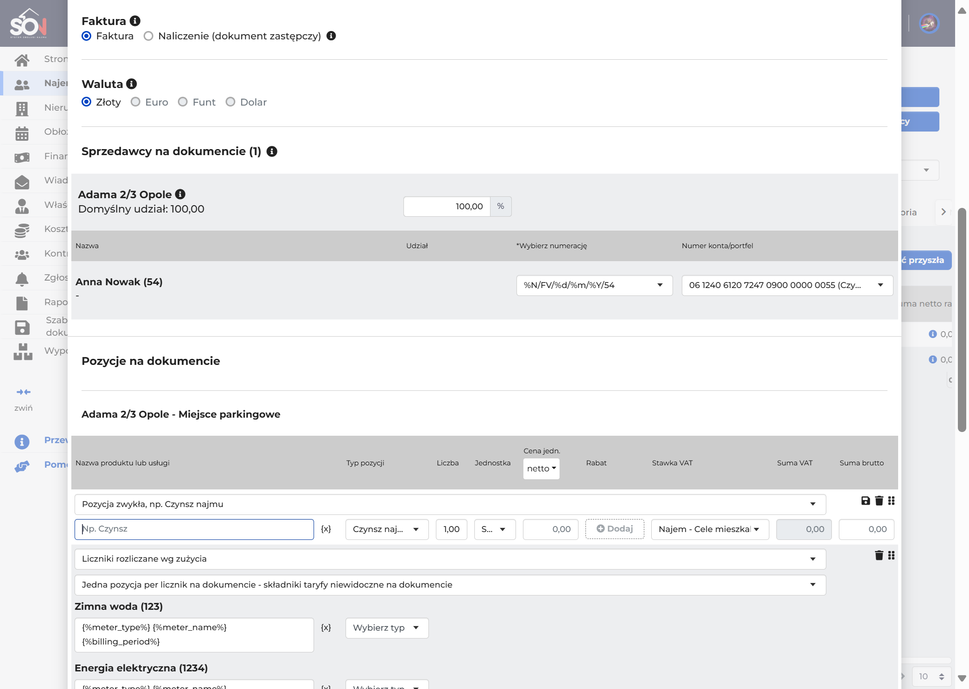Screen dimensions: 969x689
Task: Open Najem - Cele mieszkalne VAT rate dropdown
Action: pyautogui.click(x=710, y=529)
